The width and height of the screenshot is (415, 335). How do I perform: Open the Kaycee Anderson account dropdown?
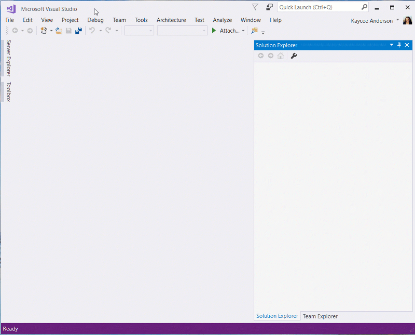[398, 20]
